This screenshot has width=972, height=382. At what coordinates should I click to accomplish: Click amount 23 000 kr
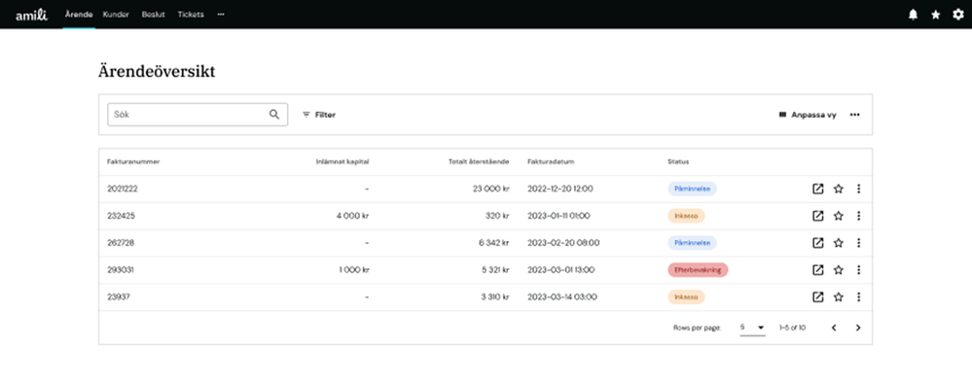(491, 189)
